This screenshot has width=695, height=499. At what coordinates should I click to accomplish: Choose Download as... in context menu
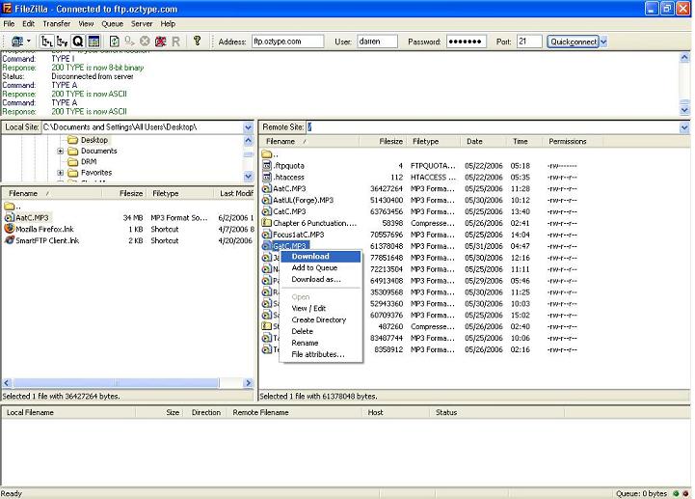coord(321,279)
